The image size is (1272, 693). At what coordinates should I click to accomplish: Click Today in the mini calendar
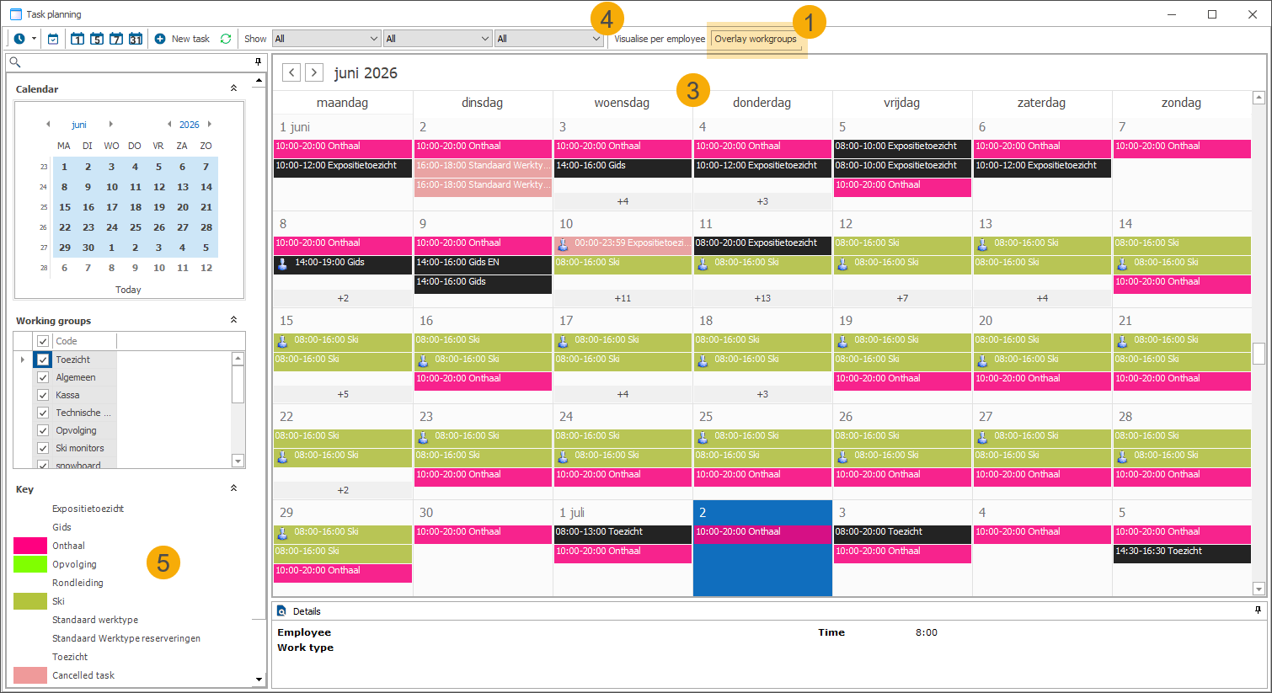[x=128, y=290]
